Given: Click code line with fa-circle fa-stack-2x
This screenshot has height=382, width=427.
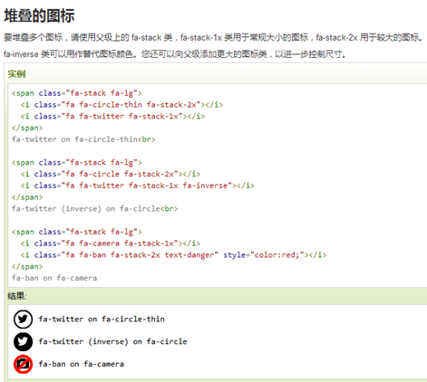Looking at the screenshot, I should 111,174.
